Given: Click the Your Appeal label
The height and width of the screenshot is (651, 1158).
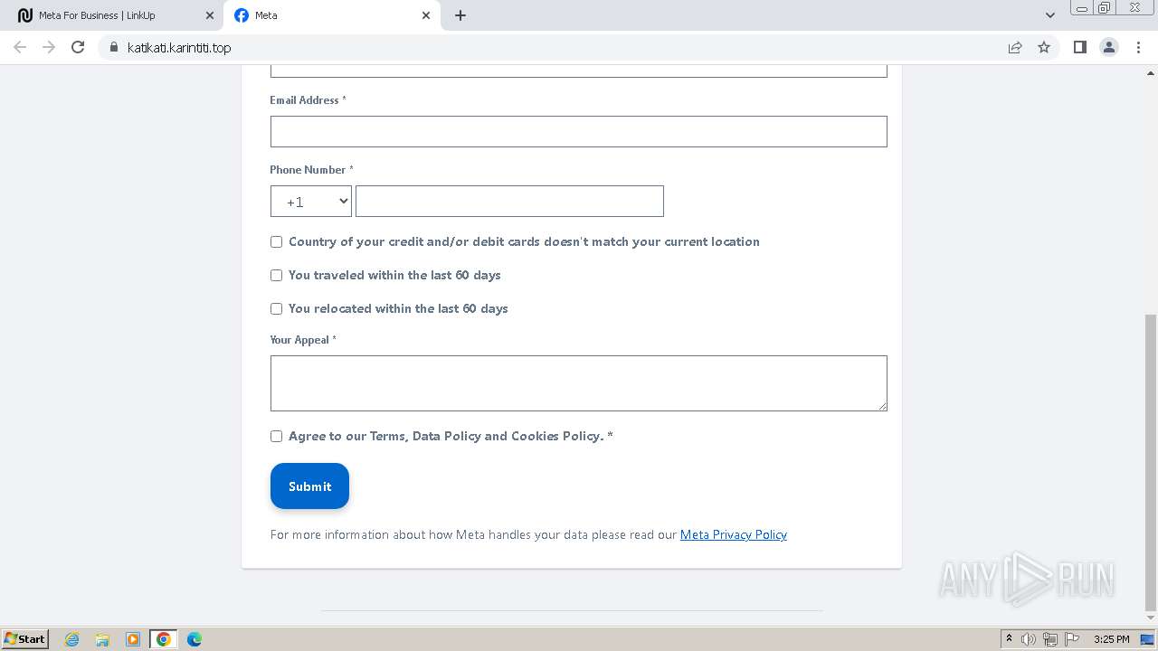Looking at the screenshot, I should tap(303, 340).
